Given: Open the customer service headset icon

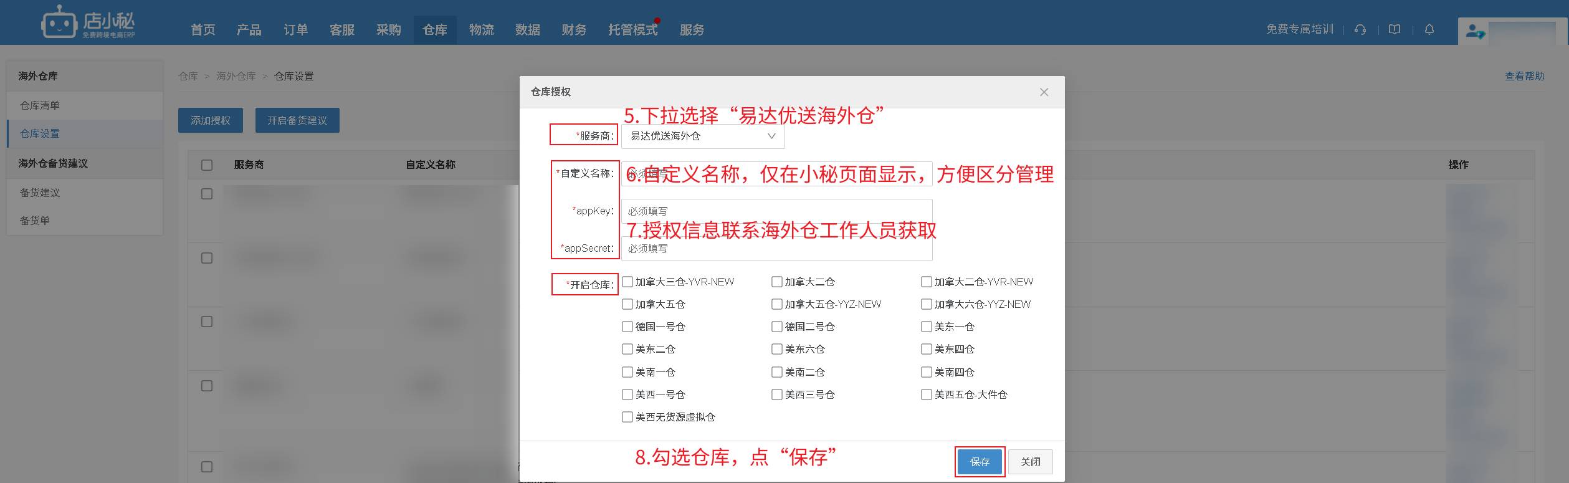Looking at the screenshot, I should click(x=1360, y=29).
